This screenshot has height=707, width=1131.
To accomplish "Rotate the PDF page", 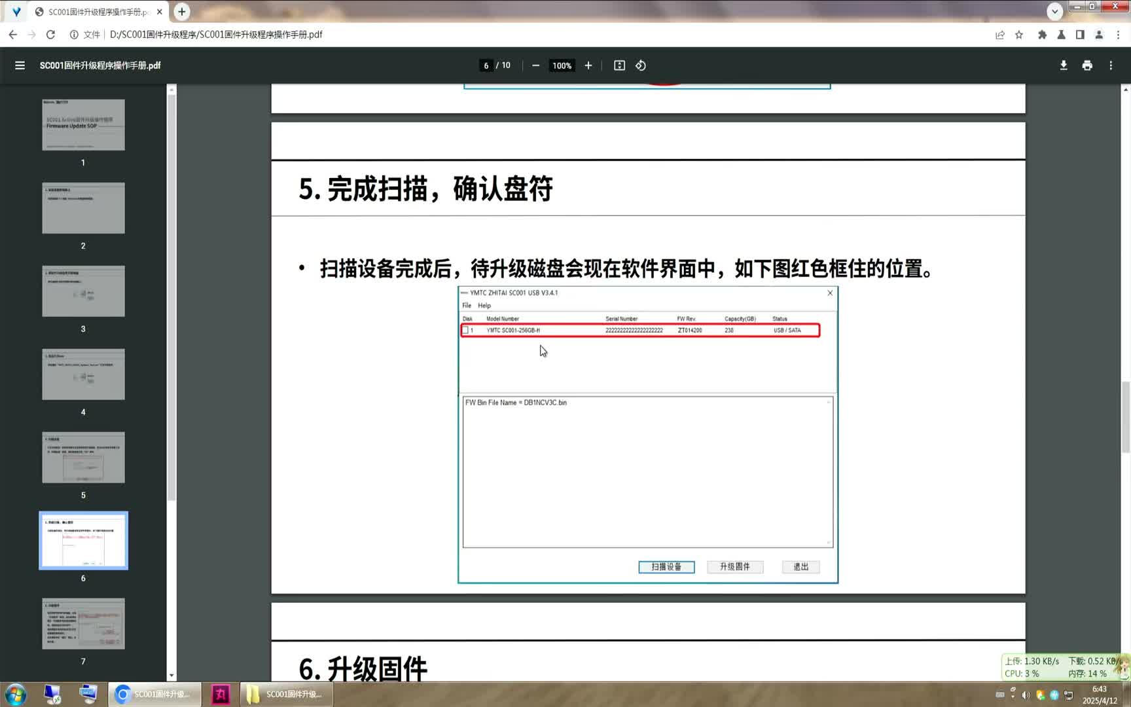I will tap(640, 65).
